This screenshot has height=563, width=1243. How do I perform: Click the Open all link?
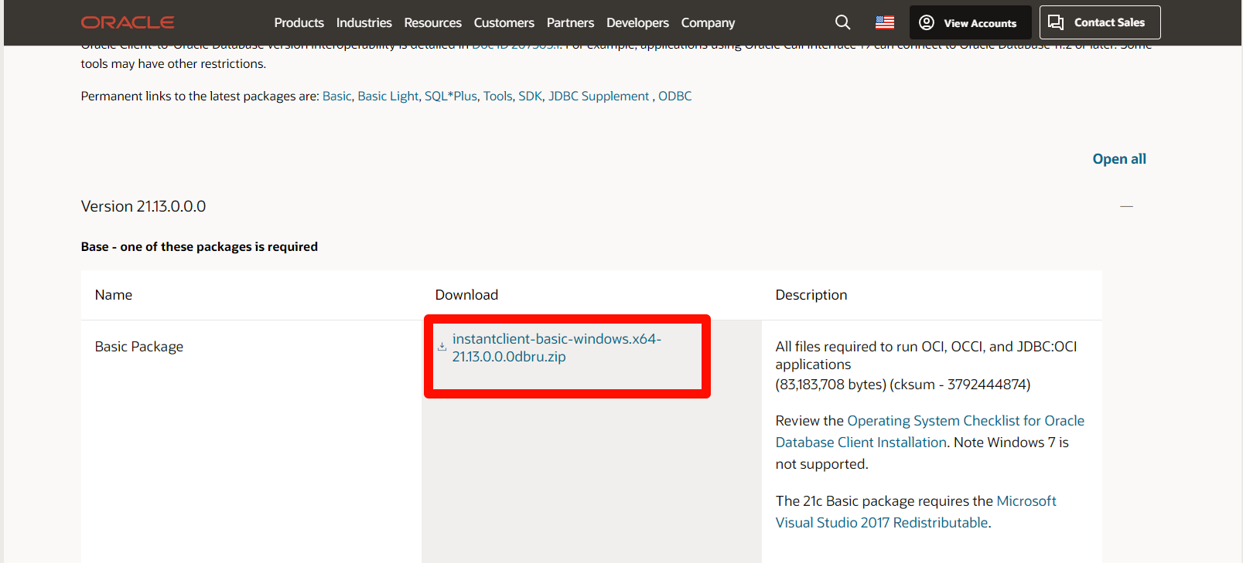pyautogui.click(x=1119, y=159)
